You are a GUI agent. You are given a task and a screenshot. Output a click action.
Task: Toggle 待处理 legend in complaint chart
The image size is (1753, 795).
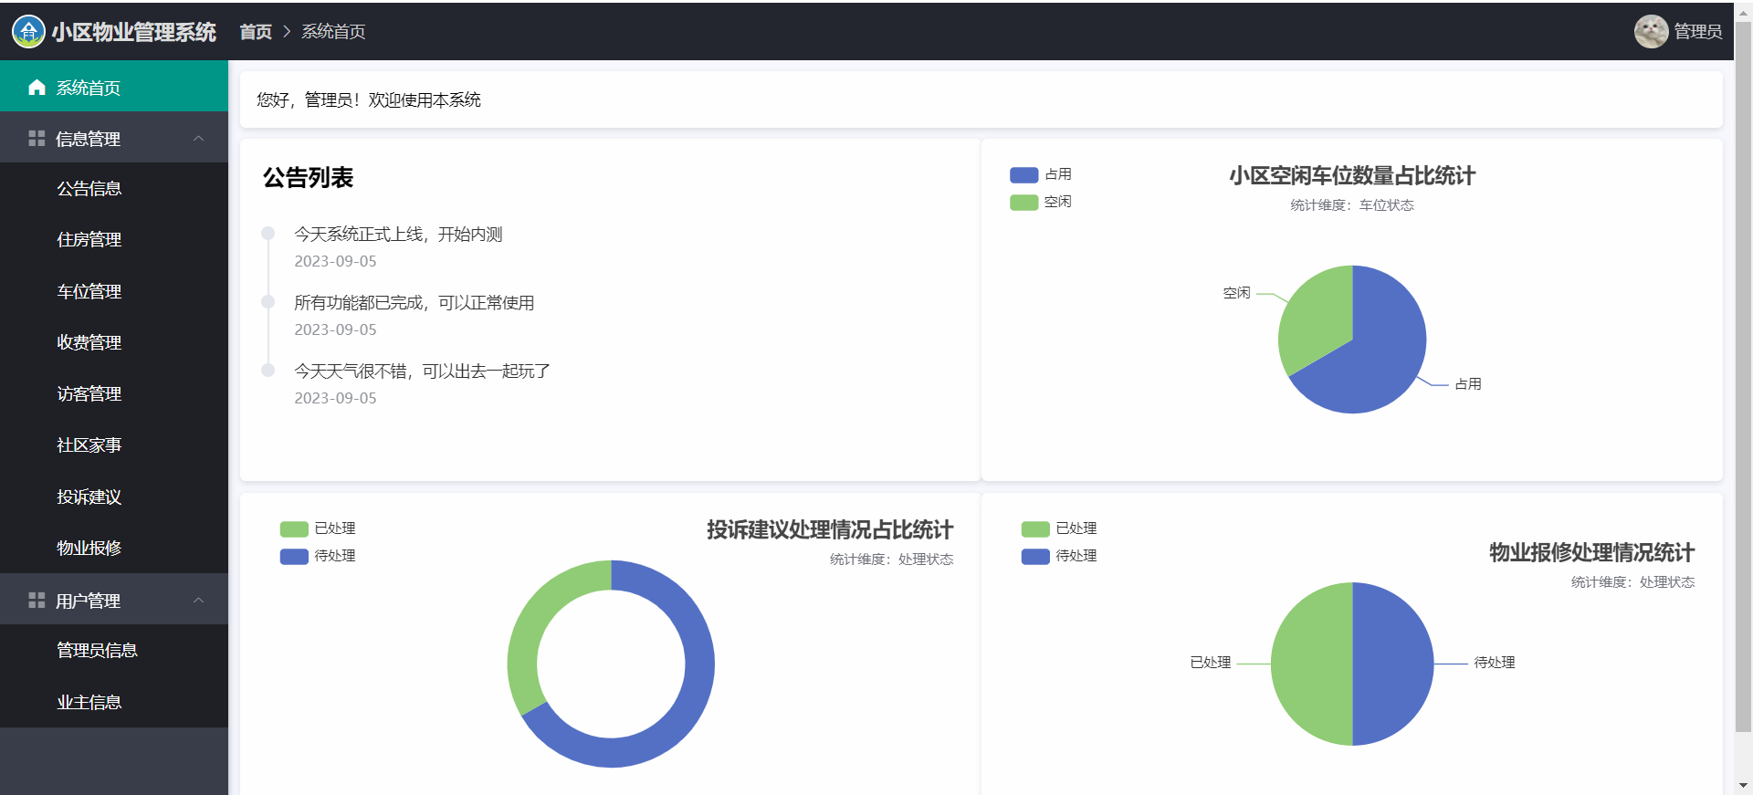point(318,556)
